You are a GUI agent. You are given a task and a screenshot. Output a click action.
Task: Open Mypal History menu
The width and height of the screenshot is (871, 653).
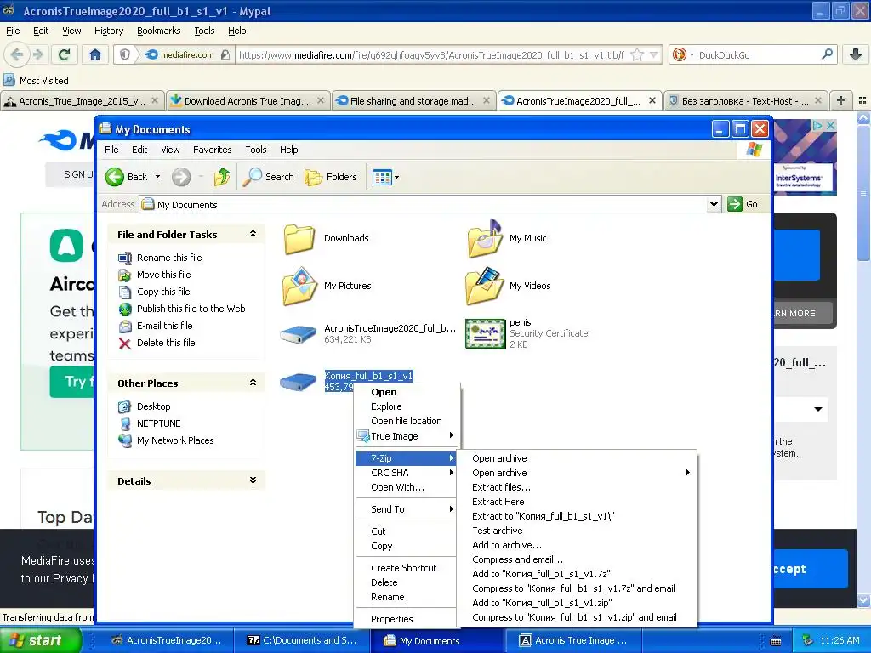pos(108,31)
